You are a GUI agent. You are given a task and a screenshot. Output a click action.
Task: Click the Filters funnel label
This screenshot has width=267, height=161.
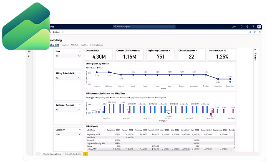255,57
